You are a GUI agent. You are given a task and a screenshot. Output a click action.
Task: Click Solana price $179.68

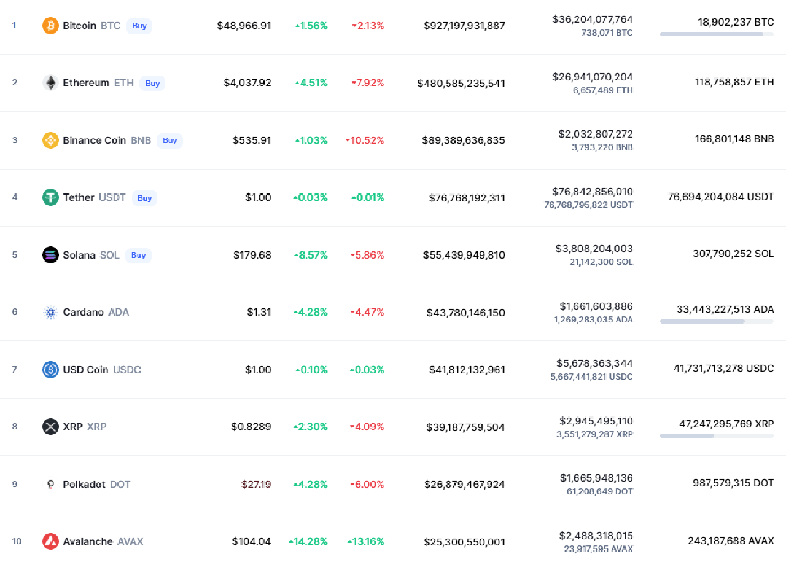(x=252, y=255)
